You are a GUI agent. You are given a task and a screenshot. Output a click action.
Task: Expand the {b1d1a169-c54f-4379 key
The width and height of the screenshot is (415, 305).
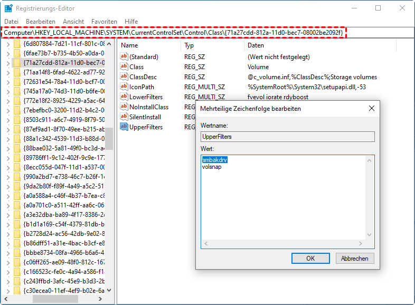pos(8,225)
